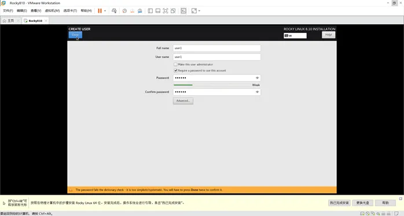Toggle the library sidebar panel icon
This screenshot has width=404, height=216.
150,11
